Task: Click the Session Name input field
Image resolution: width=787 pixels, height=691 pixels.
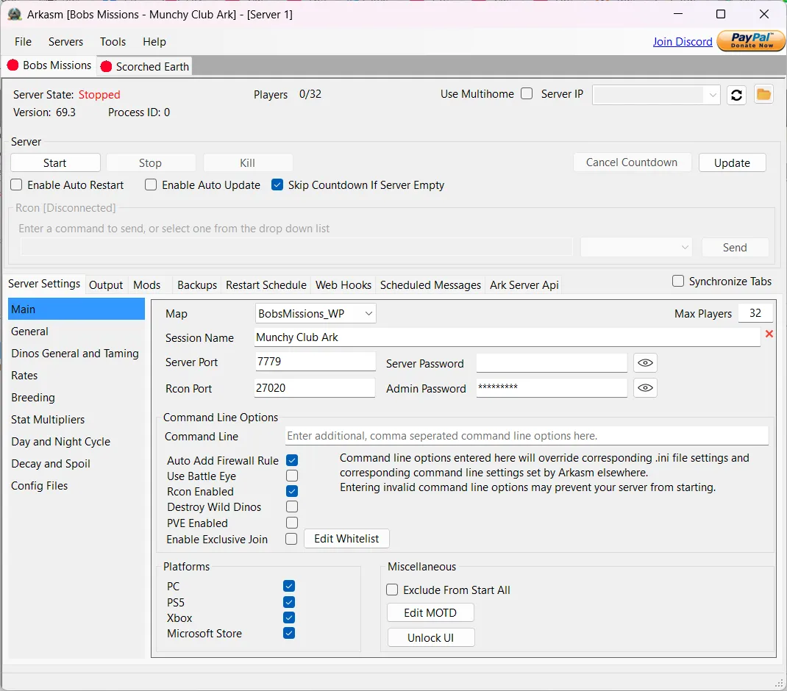Action: coord(507,337)
